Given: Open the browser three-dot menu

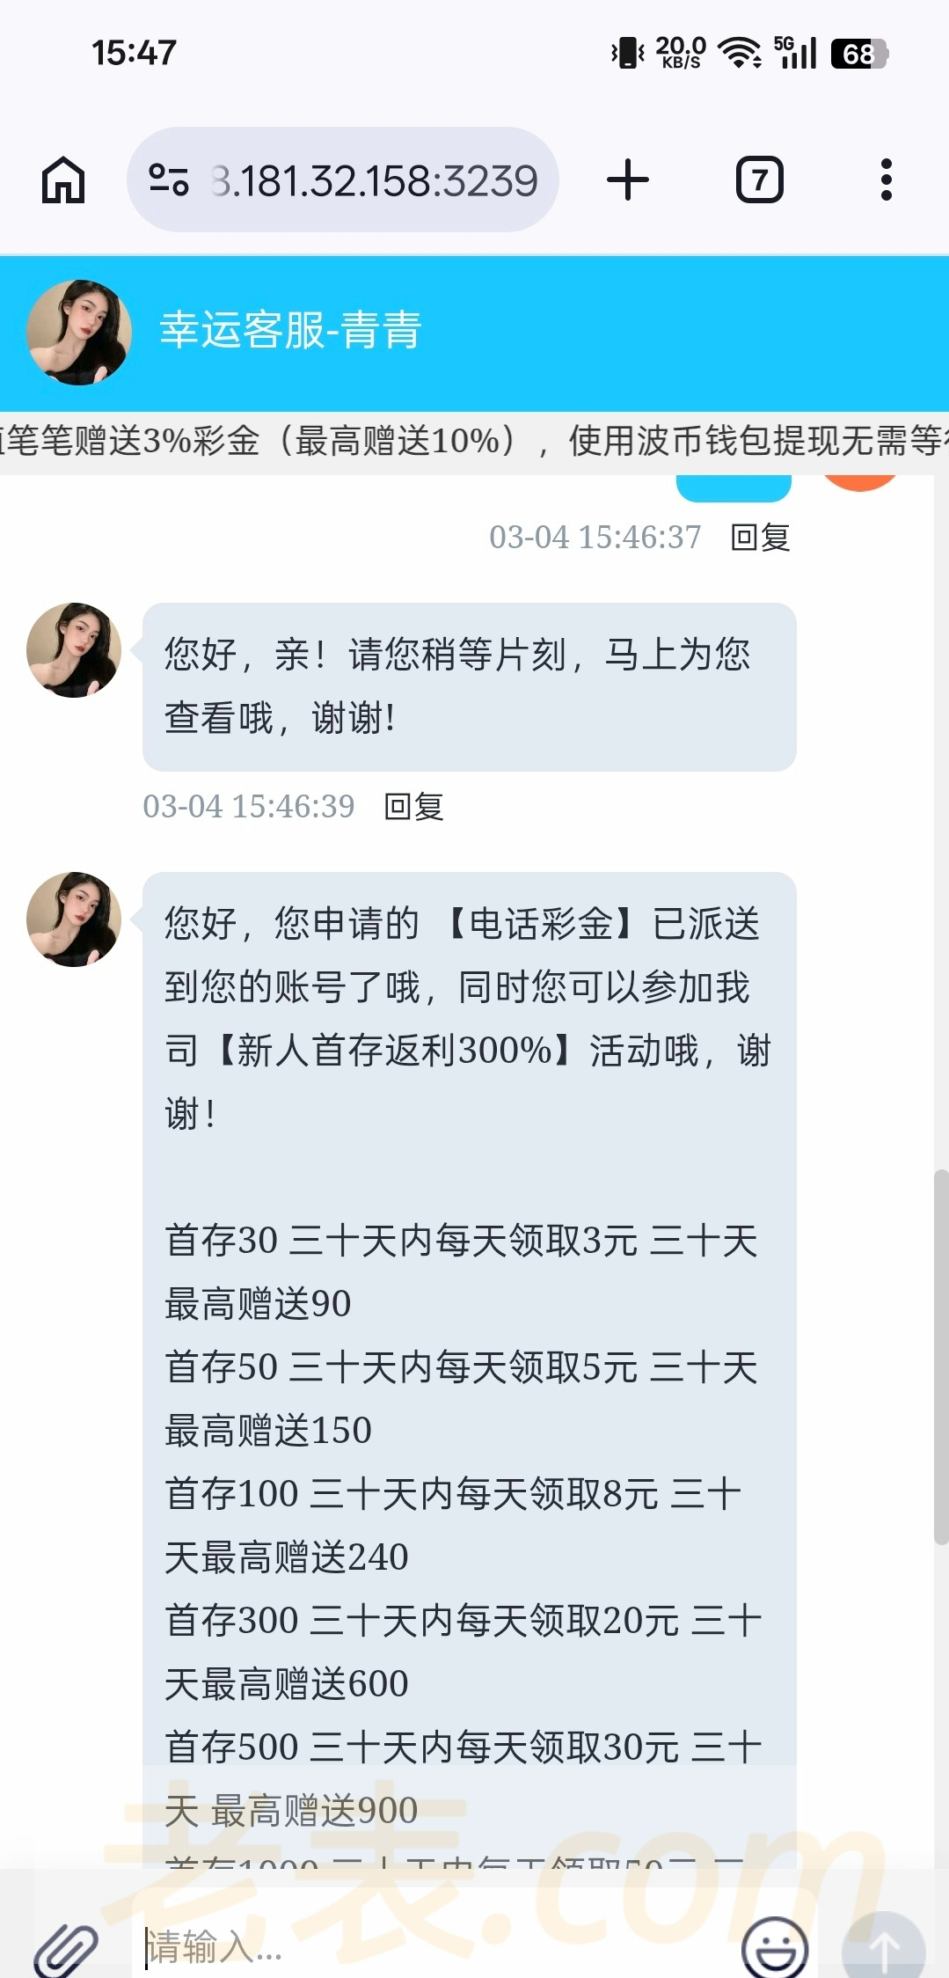Looking at the screenshot, I should click(886, 179).
